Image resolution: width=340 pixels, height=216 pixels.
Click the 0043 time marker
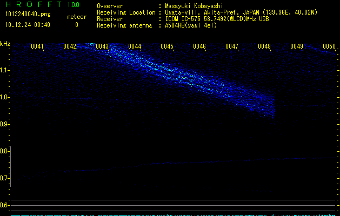coord(102,46)
